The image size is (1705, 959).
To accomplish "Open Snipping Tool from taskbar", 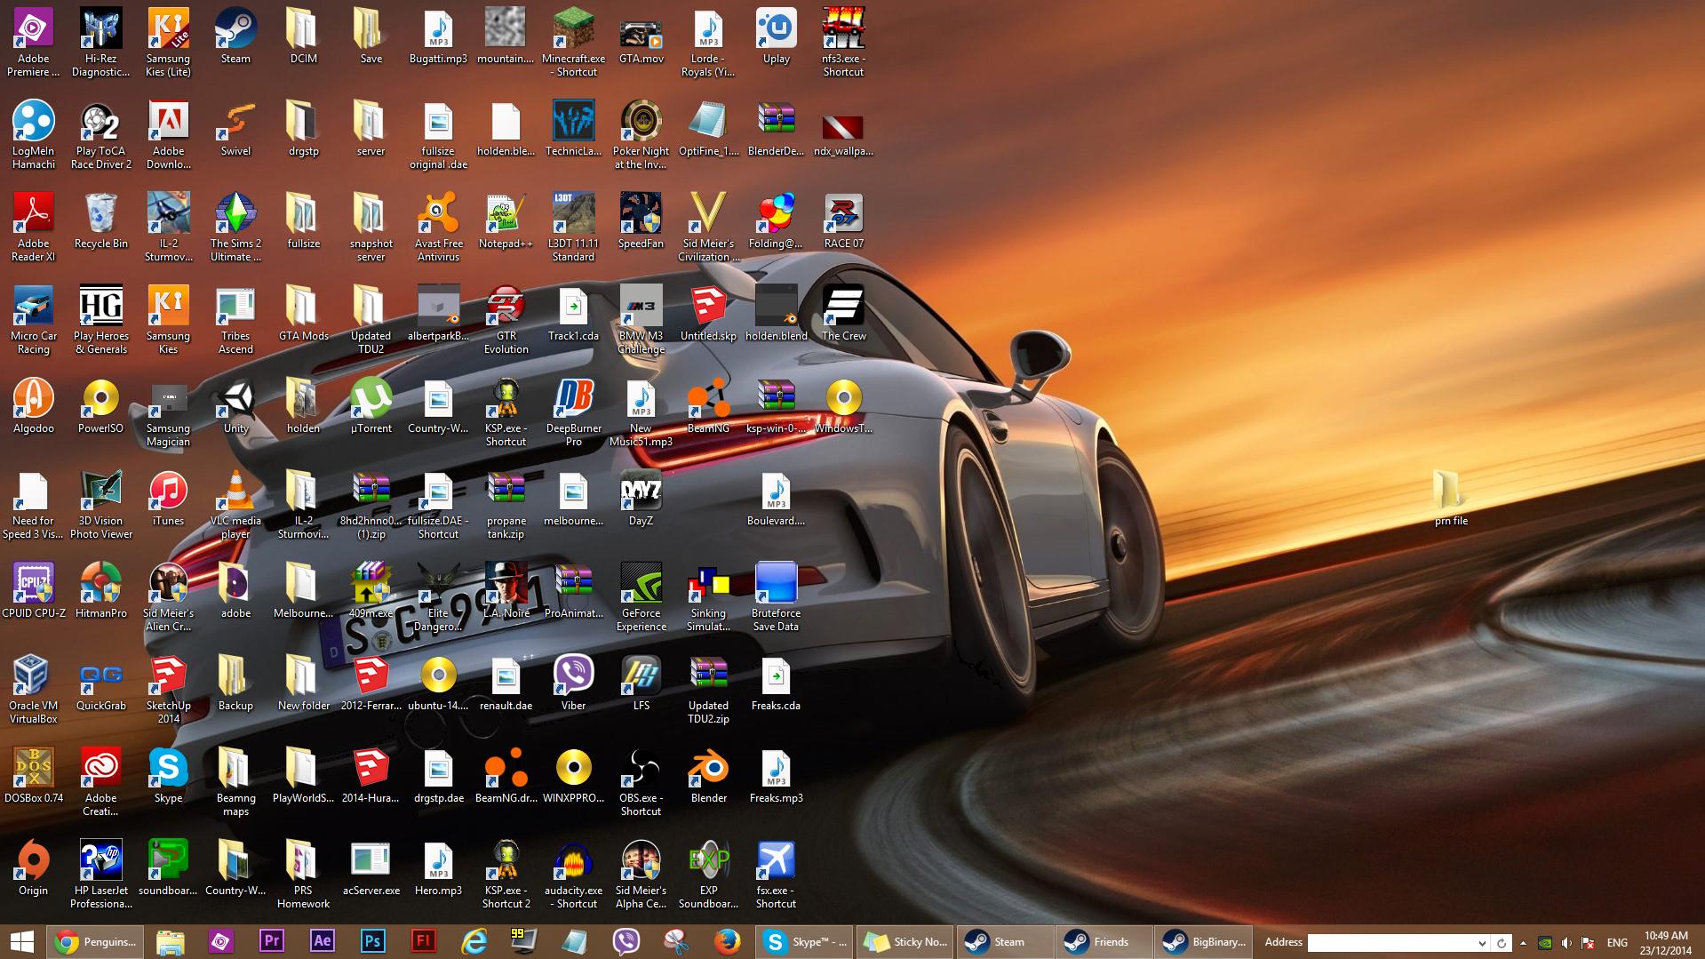I will (676, 941).
